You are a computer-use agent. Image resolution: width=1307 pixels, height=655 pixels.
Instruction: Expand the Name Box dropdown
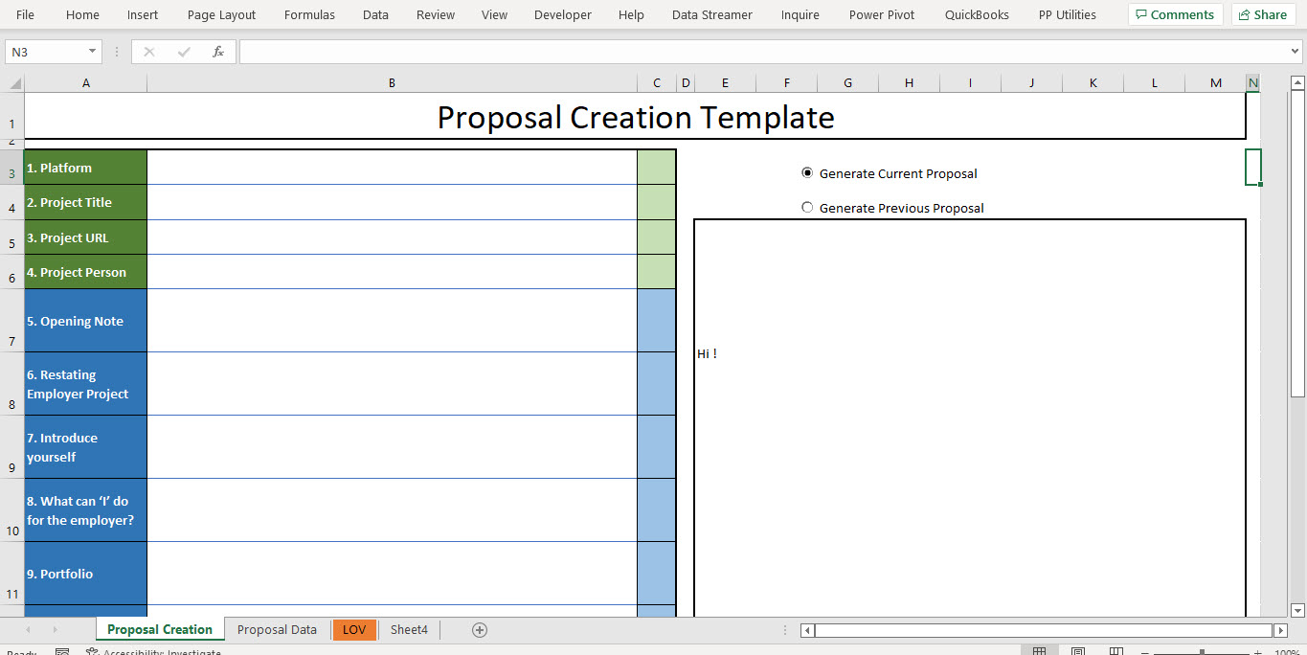click(x=93, y=52)
